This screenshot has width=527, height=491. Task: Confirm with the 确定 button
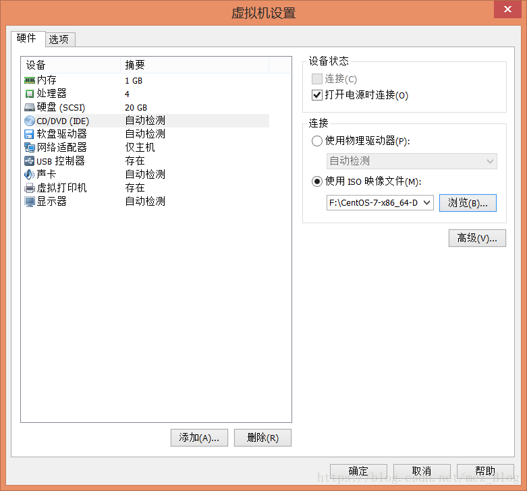[x=358, y=471]
